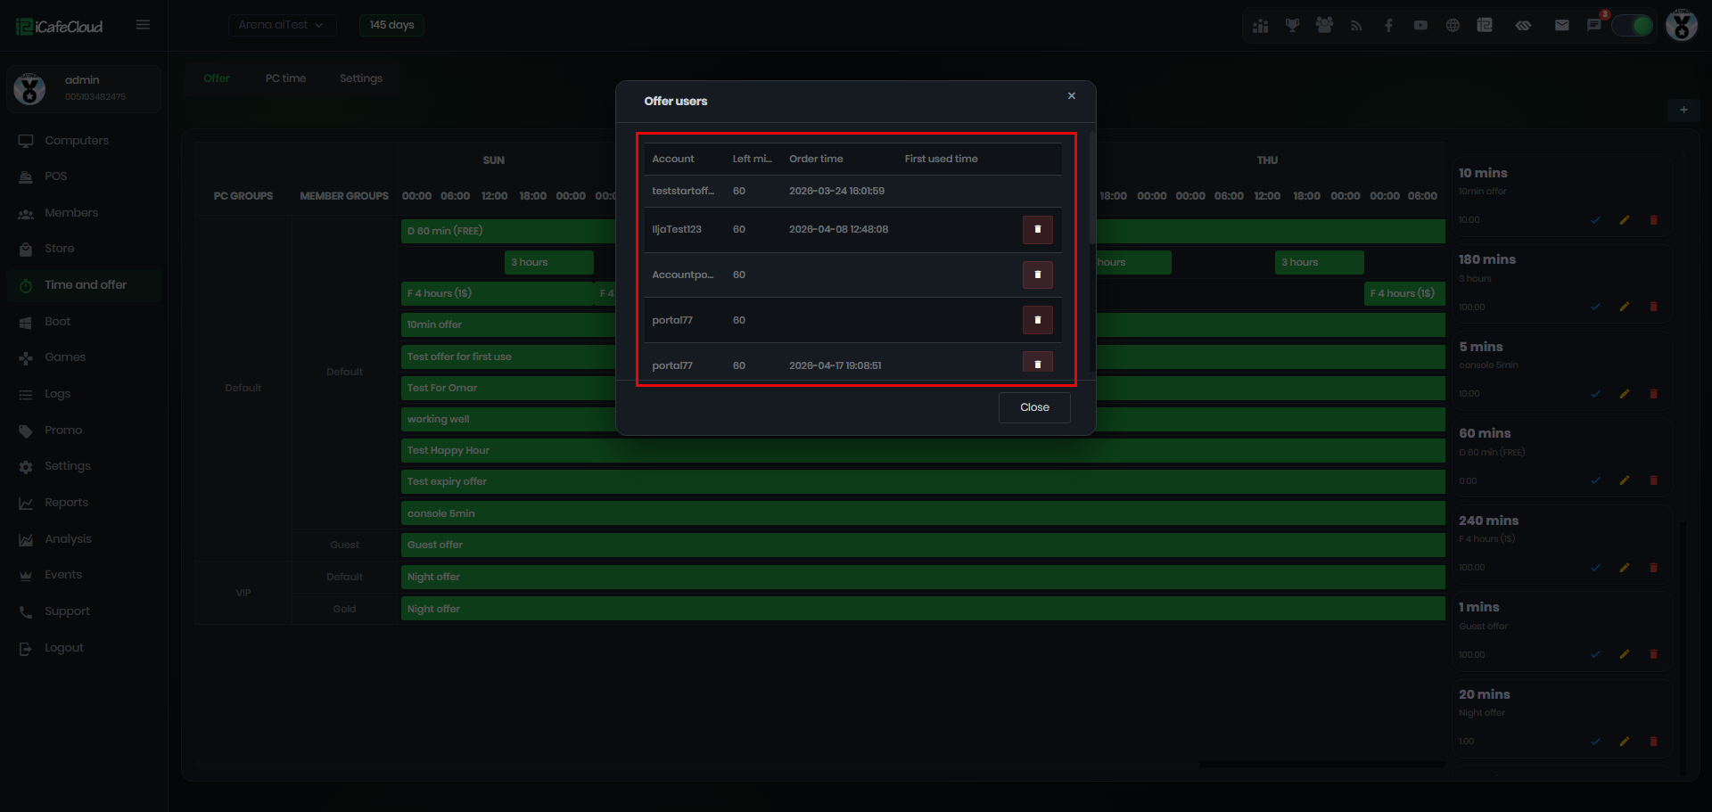Open the iCafeCloud square logo icon in top bar

pos(1485,25)
